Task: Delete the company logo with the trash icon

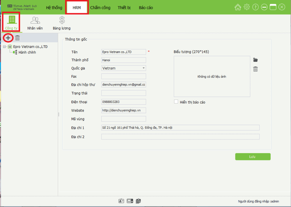Action: coord(255,69)
